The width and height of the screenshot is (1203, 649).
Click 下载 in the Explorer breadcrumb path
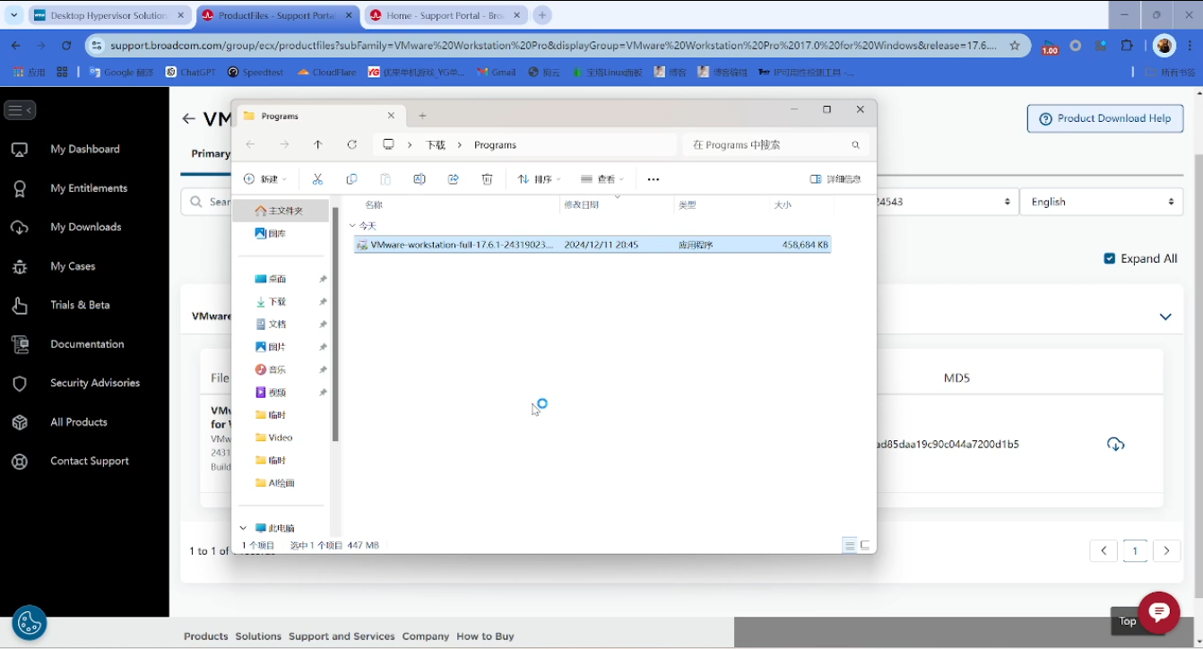click(436, 144)
